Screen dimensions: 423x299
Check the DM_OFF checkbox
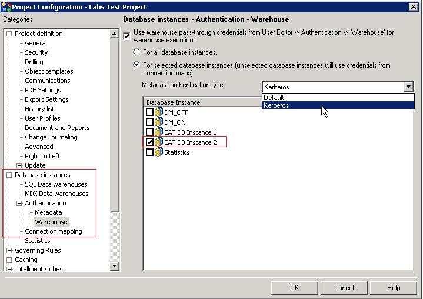click(x=149, y=112)
